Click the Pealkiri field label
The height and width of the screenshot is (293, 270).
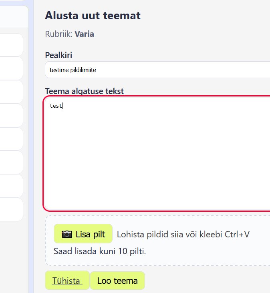tap(58, 55)
